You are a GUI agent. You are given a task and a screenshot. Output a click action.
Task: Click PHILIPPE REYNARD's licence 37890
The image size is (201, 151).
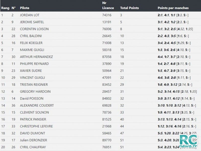(x=107, y=64)
